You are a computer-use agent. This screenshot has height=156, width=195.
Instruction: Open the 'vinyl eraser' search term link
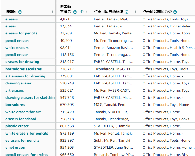pos(16,148)
